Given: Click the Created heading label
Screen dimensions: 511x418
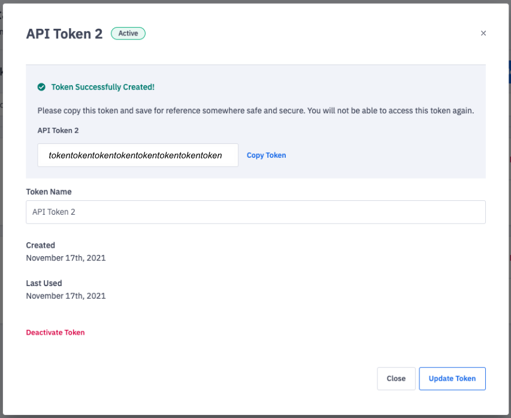Looking at the screenshot, I should (40, 245).
